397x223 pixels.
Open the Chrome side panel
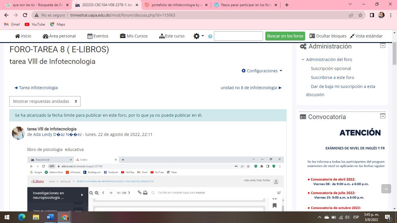[372, 15]
